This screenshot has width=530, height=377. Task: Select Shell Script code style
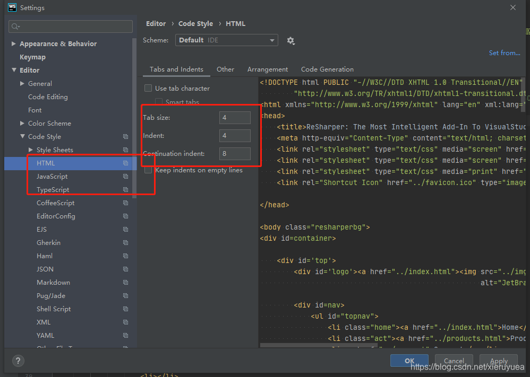pos(54,309)
